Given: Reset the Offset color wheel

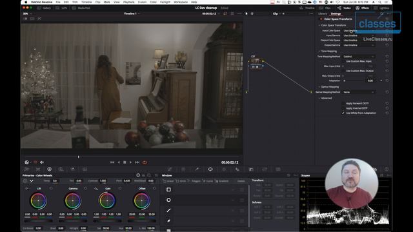Looking at the screenshot, I should [x=154, y=189].
